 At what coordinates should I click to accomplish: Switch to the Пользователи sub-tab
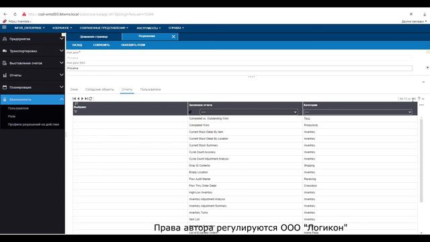pyautogui.click(x=150, y=89)
